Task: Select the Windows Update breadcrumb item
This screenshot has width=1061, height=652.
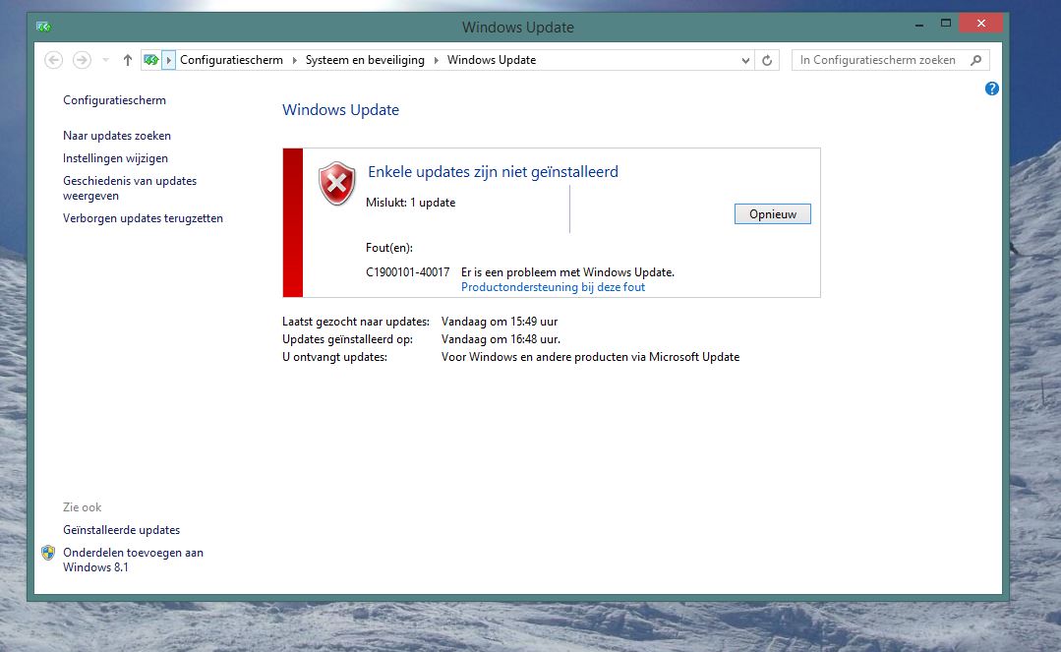Action: coord(492,60)
